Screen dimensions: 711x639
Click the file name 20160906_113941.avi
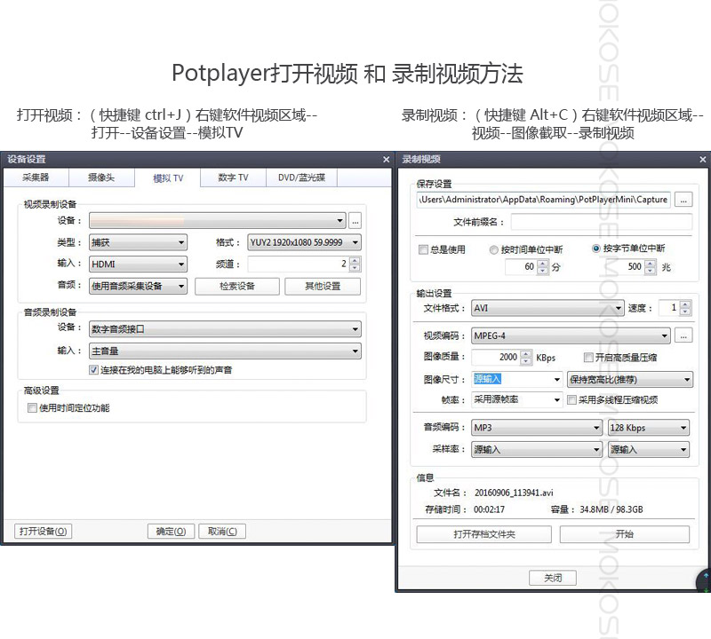click(514, 493)
